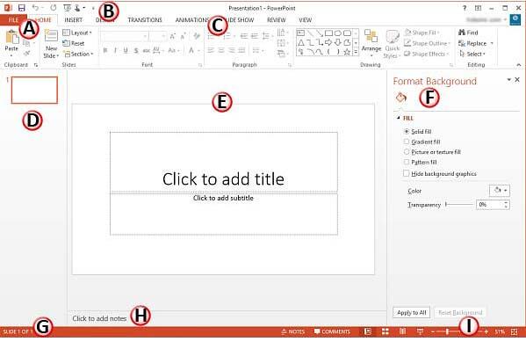Click the Arrange icon
This screenshot has height=349, width=526.
pos(371,36)
